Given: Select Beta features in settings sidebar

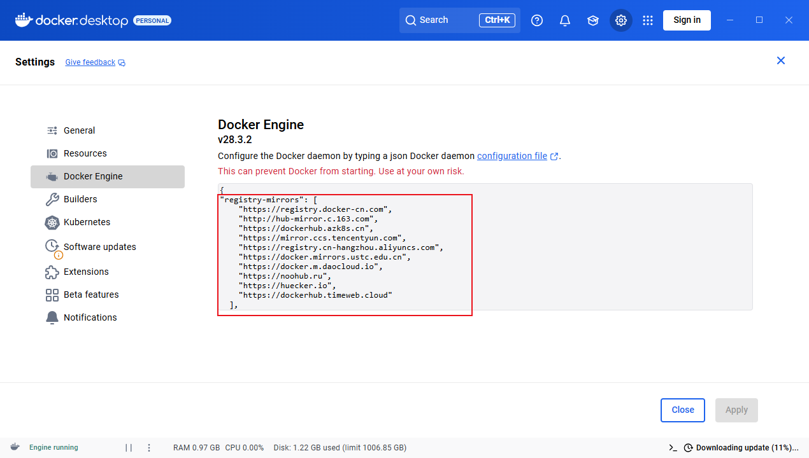Looking at the screenshot, I should [108, 295].
